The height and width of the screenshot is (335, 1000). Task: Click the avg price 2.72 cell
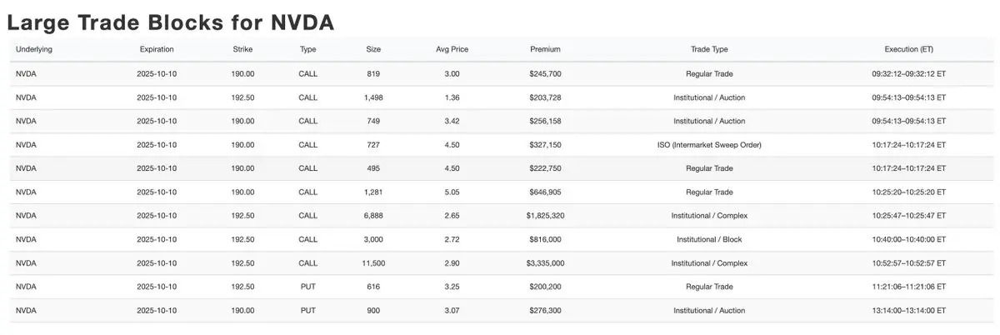coord(452,239)
